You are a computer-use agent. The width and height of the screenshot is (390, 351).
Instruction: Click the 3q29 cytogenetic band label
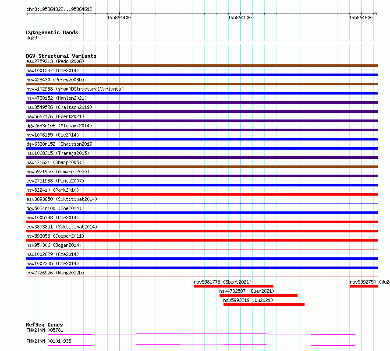click(32, 38)
